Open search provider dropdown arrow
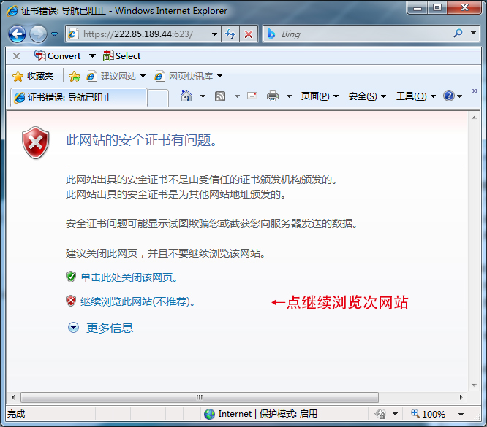The width and height of the screenshot is (487, 427). tap(473, 33)
